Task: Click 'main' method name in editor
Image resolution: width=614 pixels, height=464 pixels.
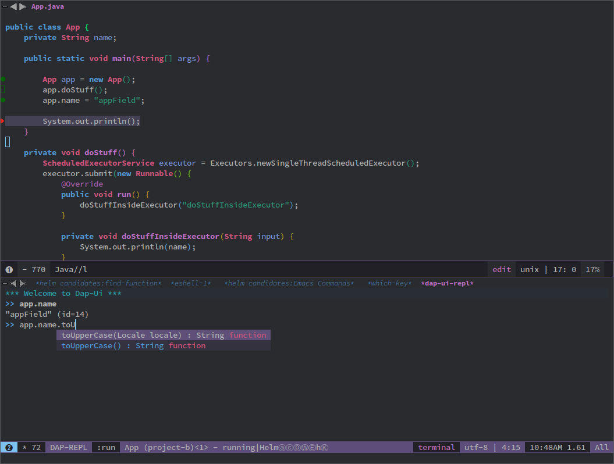Action: [x=122, y=58]
